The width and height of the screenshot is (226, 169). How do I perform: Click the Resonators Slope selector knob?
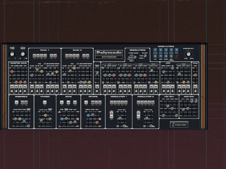[145, 56]
